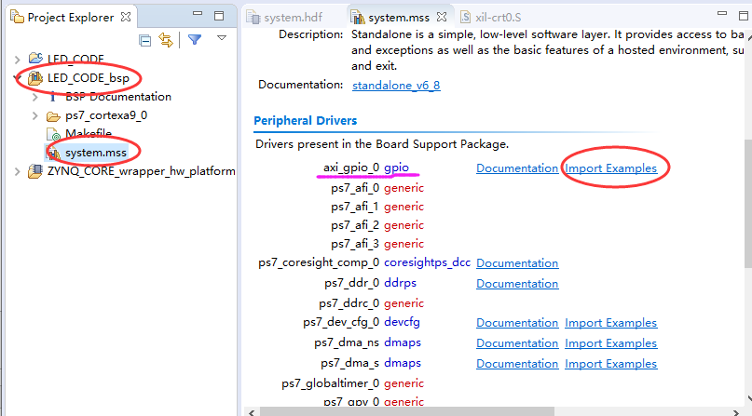
Task: Select system.mss in Project Explorer
Action: 96,153
